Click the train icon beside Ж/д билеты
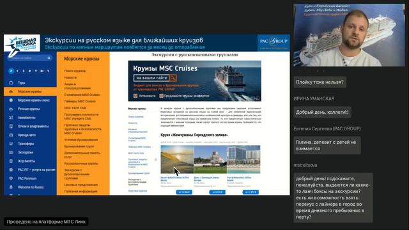This screenshot has height=230, width=409. coord(11,161)
